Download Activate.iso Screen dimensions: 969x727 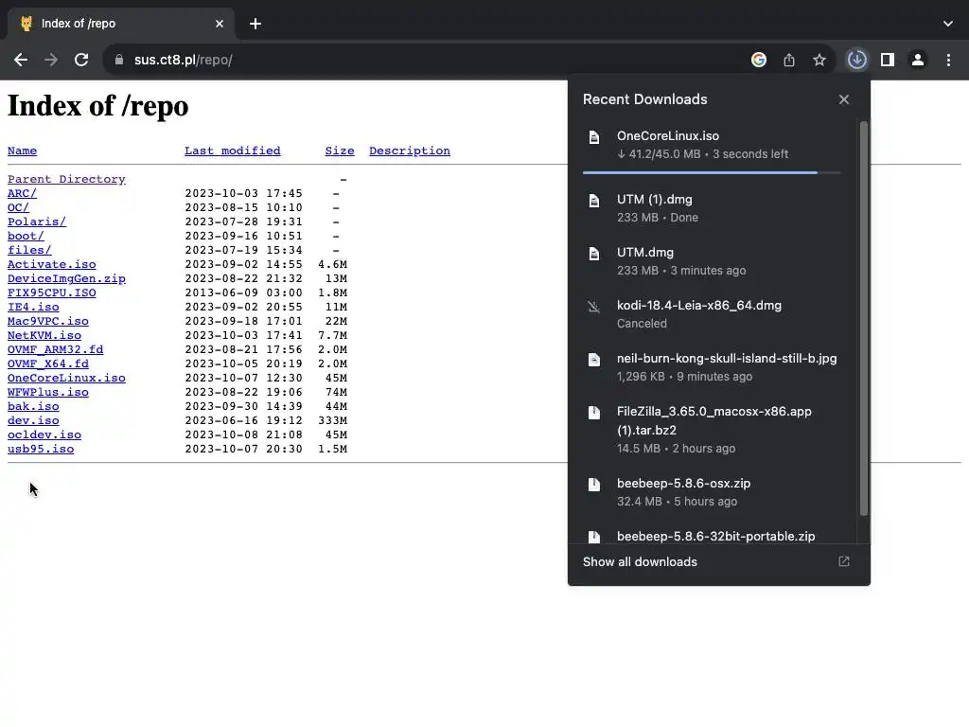(x=52, y=265)
